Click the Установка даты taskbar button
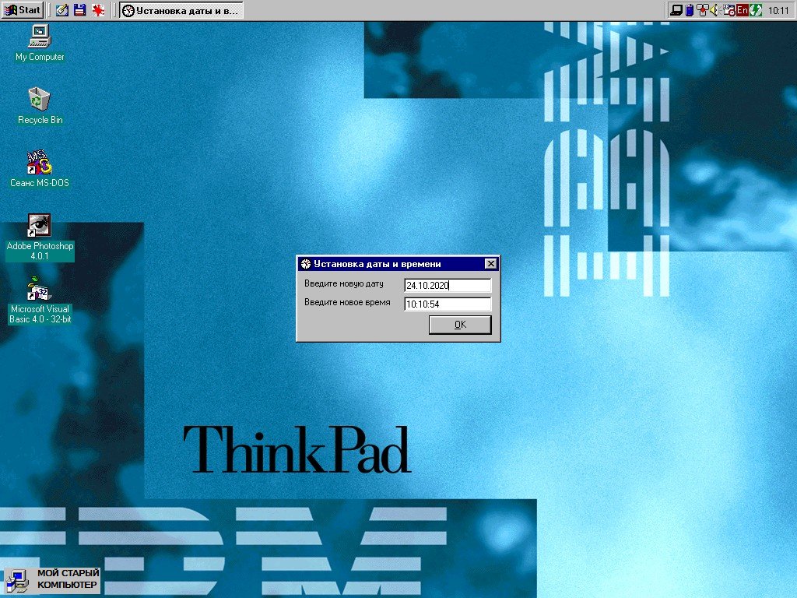Screen dimensions: 797x598 pyautogui.click(x=181, y=10)
